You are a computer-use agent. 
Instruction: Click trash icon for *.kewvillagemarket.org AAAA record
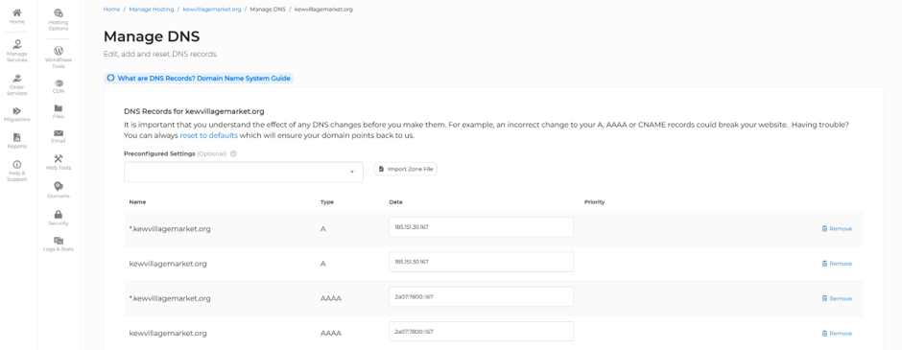[x=824, y=298]
